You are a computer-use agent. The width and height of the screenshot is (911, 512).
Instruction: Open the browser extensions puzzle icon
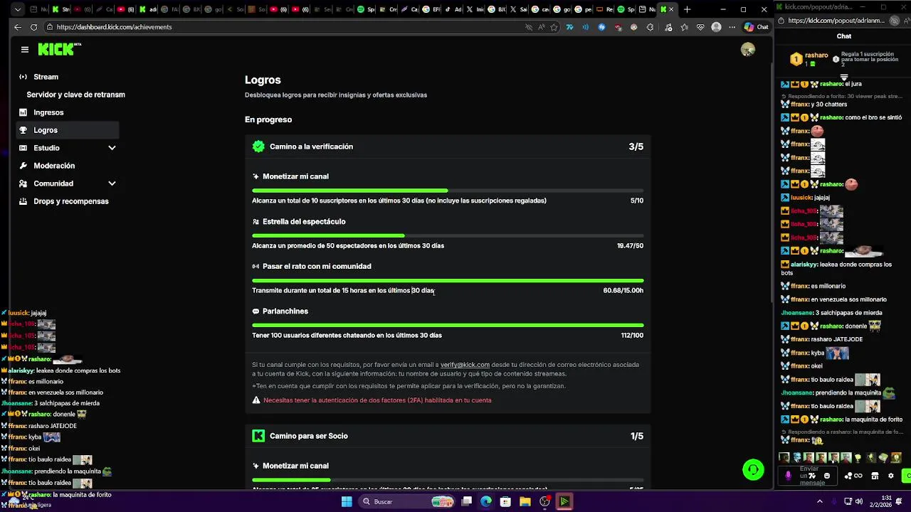[x=650, y=27]
